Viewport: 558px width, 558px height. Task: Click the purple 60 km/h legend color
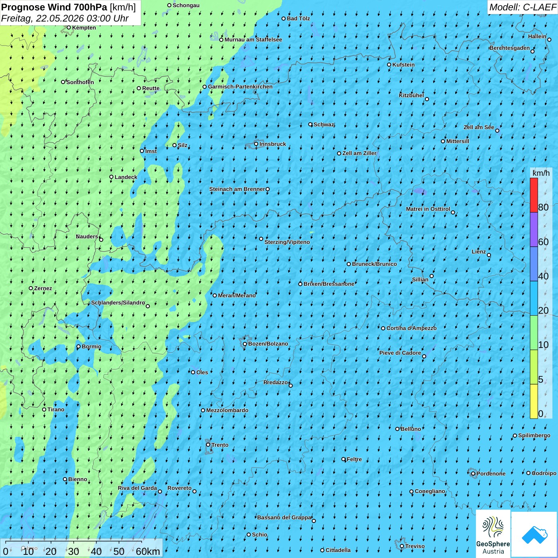[x=534, y=230]
